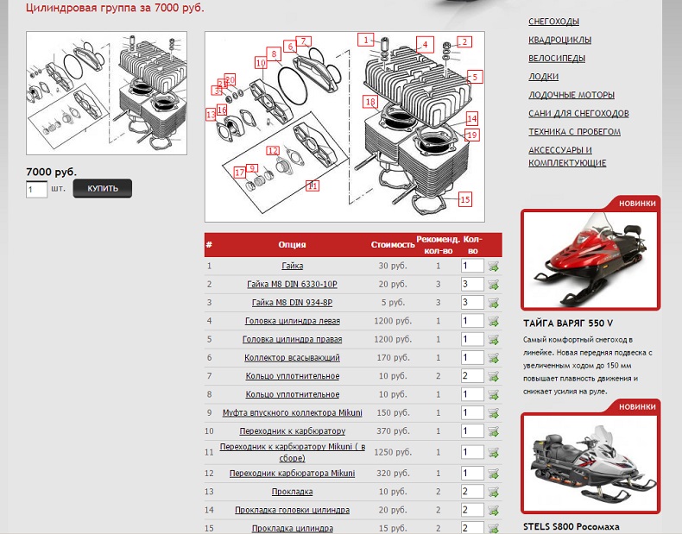Open Гайка M8 DIN 934-8P link
Screen dimensions: 682x534
(293, 303)
